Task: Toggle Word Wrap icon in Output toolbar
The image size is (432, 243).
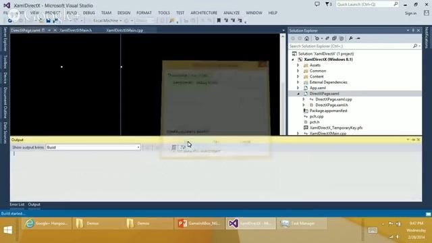Action: point(183,147)
